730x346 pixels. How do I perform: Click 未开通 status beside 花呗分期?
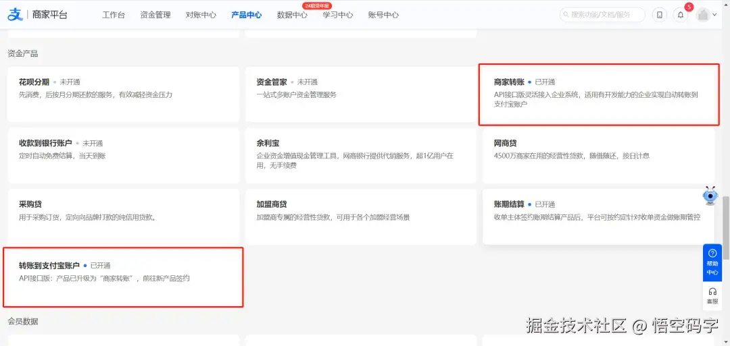70,82
